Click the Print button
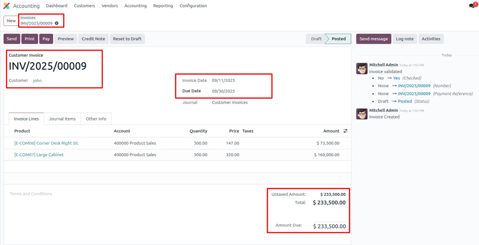 pyautogui.click(x=30, y=39)
